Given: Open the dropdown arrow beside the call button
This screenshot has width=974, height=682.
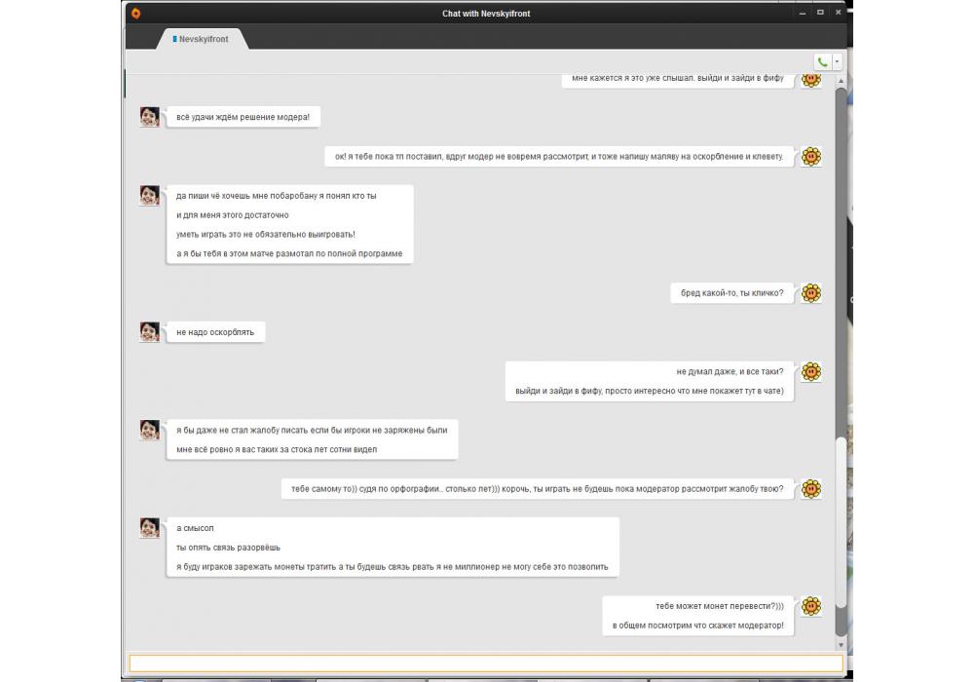Looking at the screenshot, I should point(837,61).
